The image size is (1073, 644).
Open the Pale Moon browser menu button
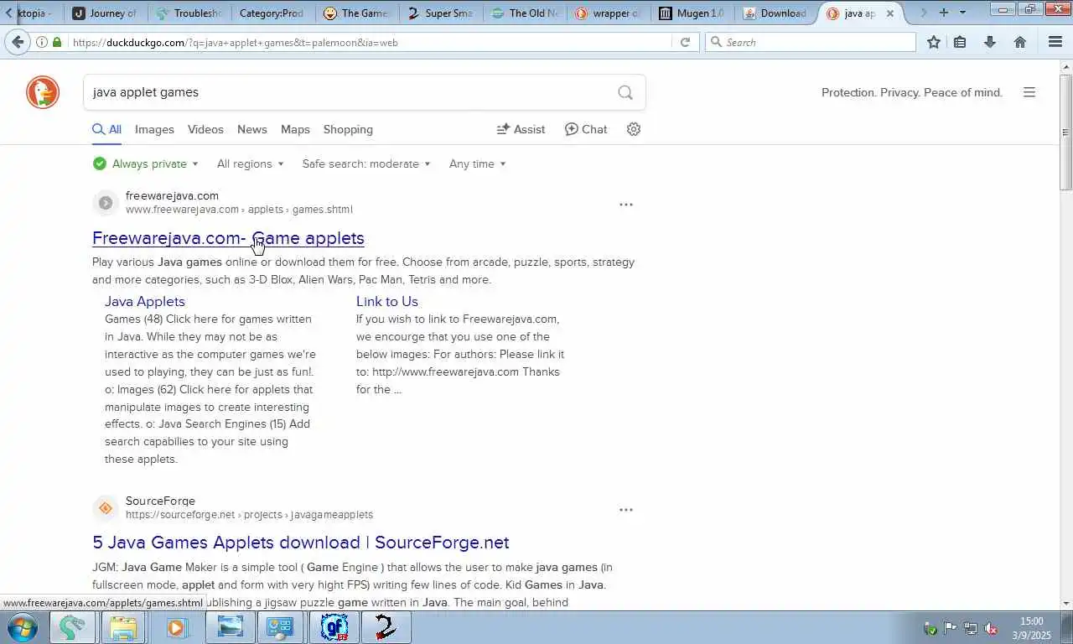click(x=1055, y=42)
